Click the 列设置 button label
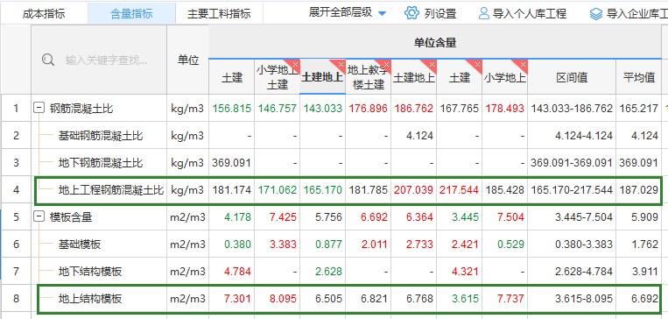 440,14
